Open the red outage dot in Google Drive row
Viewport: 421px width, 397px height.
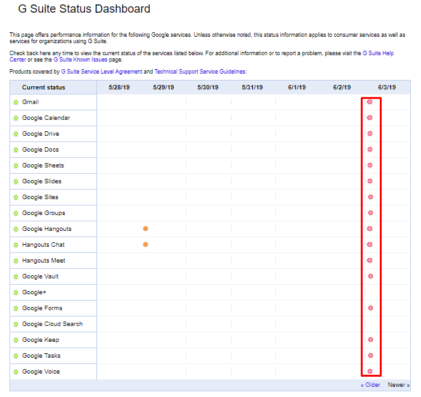pyautogui.click(x=370, y=134)
